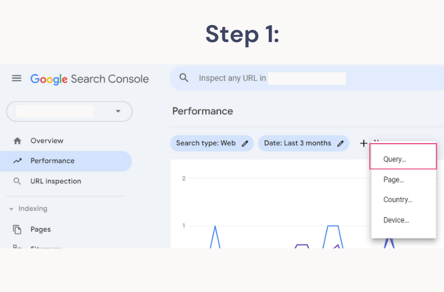
Task: Click the Date: Last 3 months chip
Action: point(304,143)
